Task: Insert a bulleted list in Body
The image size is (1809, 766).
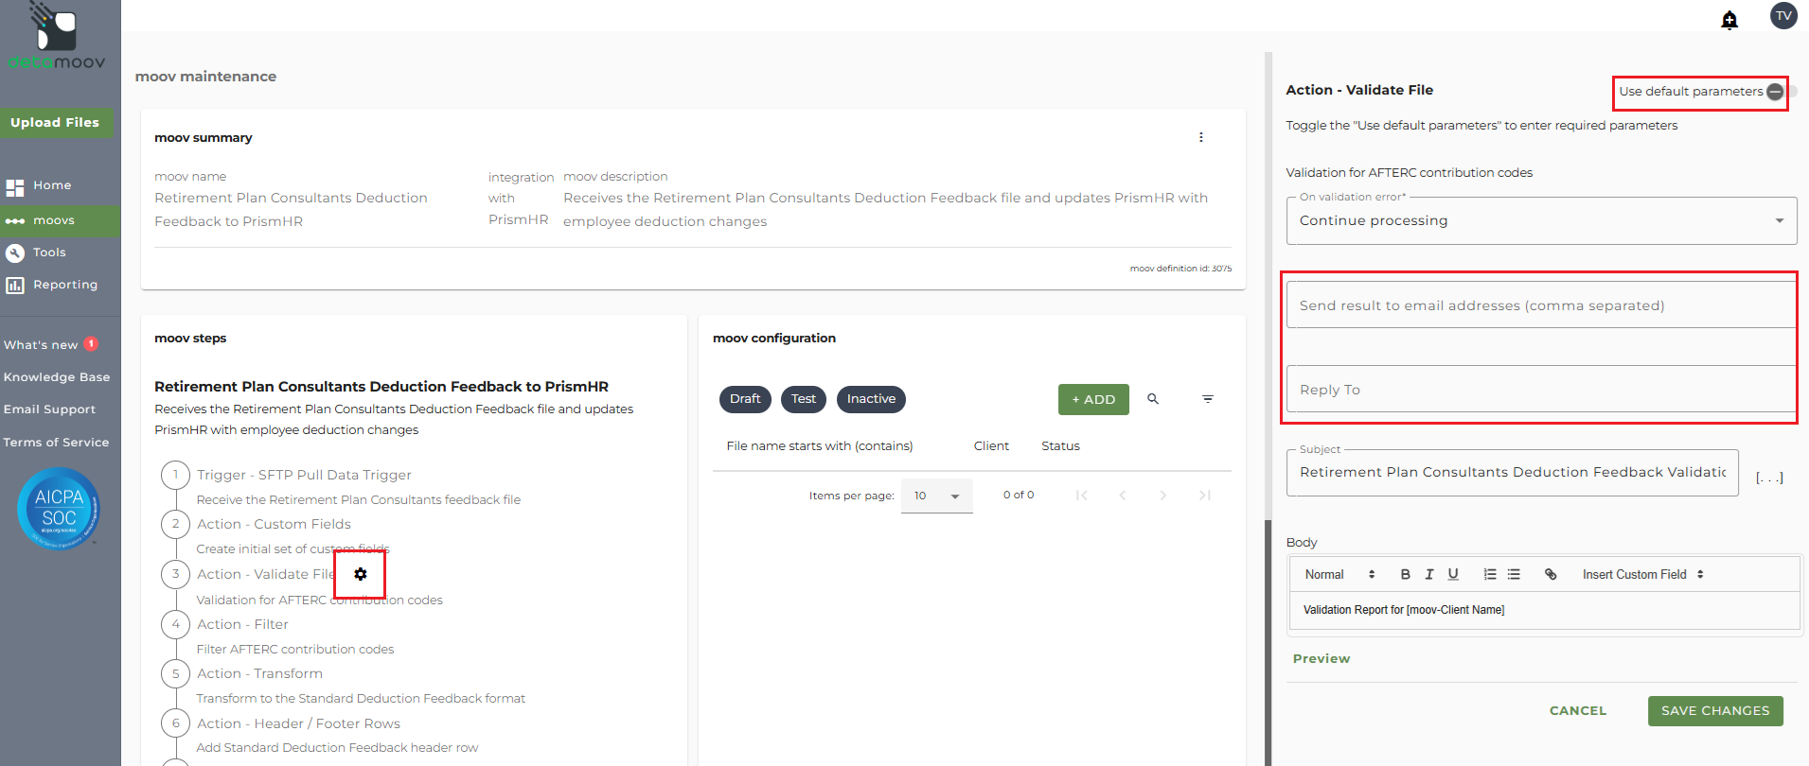Action: coord(1514,574)
